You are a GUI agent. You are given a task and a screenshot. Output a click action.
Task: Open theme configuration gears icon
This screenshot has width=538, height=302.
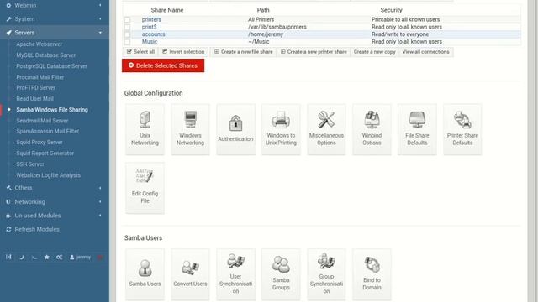point(60,257)
